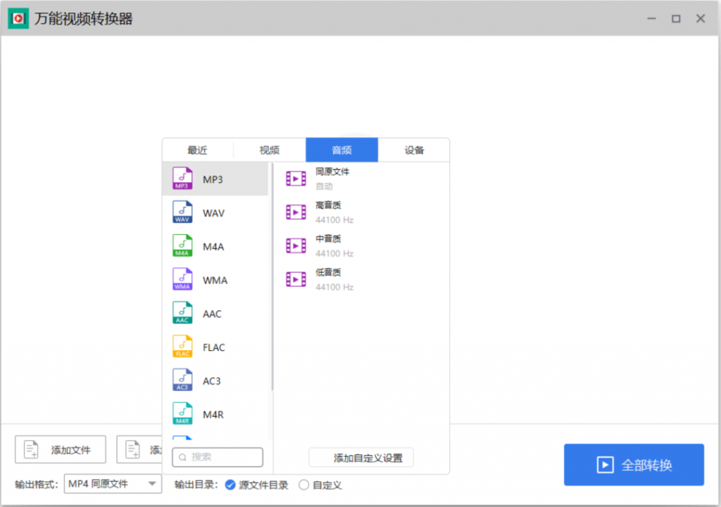Choose the WAV format label

click(x=214, y=213)
